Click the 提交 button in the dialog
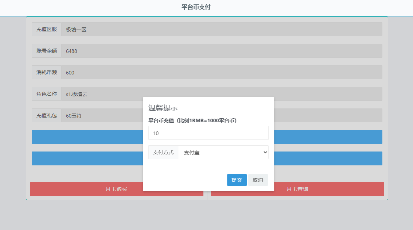This screenshot has width=413, height=230. tap(237, 180)
